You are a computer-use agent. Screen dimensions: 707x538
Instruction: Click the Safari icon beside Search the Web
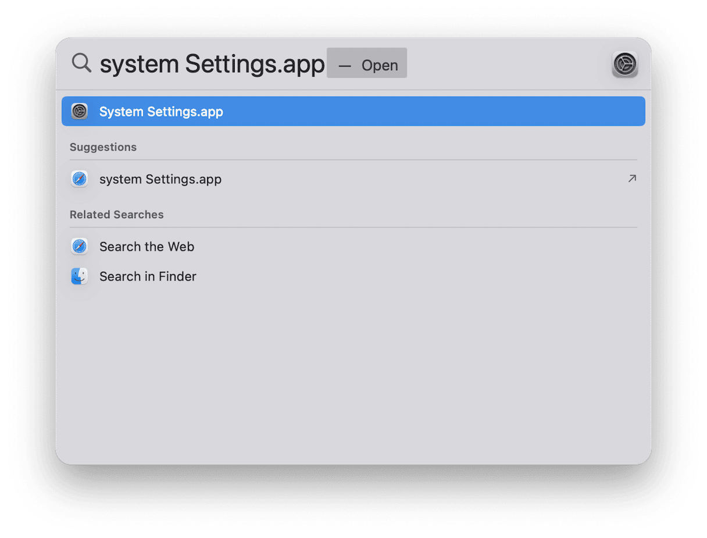(80, 247)
